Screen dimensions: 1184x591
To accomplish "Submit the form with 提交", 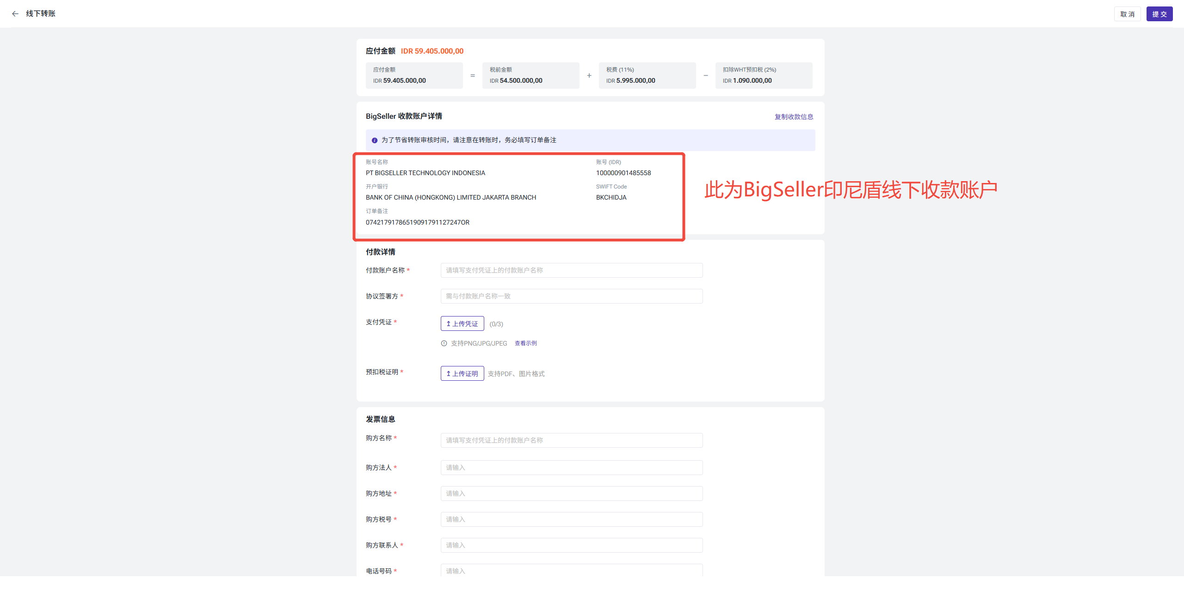I will (1159, 14).
